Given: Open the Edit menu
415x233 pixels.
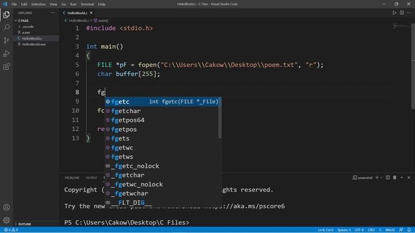Looking at the screenshot, I should pos(24,5).
